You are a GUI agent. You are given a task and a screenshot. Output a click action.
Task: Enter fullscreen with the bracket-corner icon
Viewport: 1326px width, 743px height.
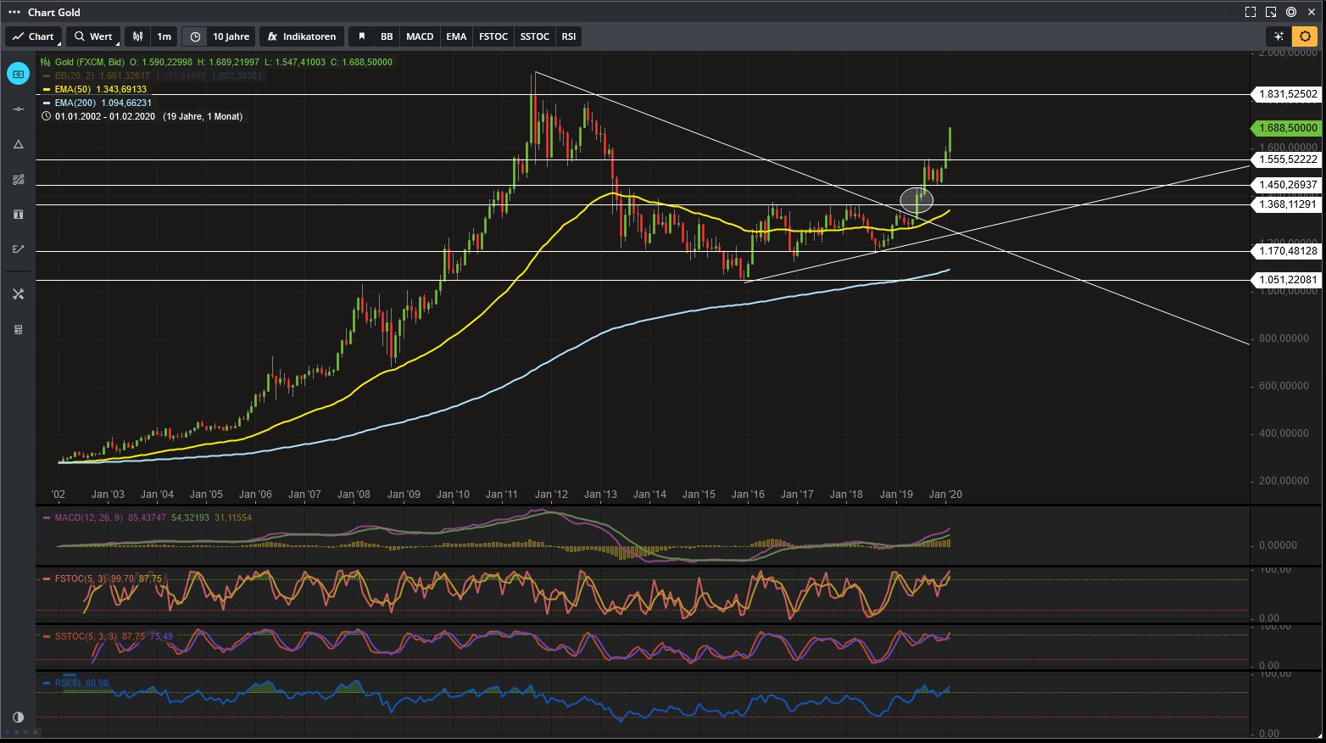[x=1250, y=12]
